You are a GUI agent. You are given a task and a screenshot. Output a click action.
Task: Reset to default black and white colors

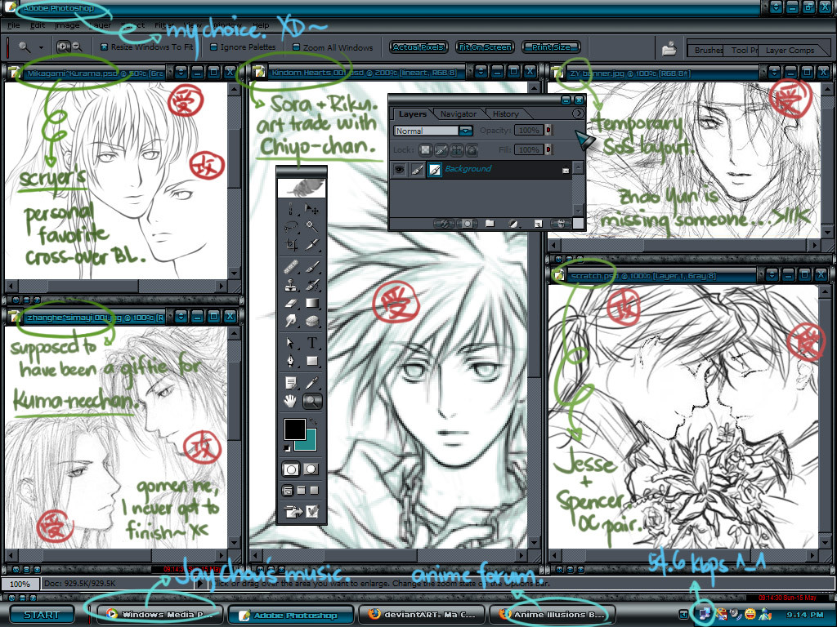tap(287, 448)
